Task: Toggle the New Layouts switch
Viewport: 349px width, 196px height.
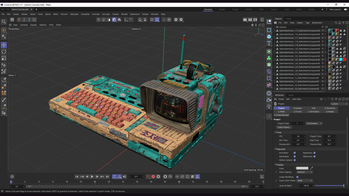Action: pos(346,10)
